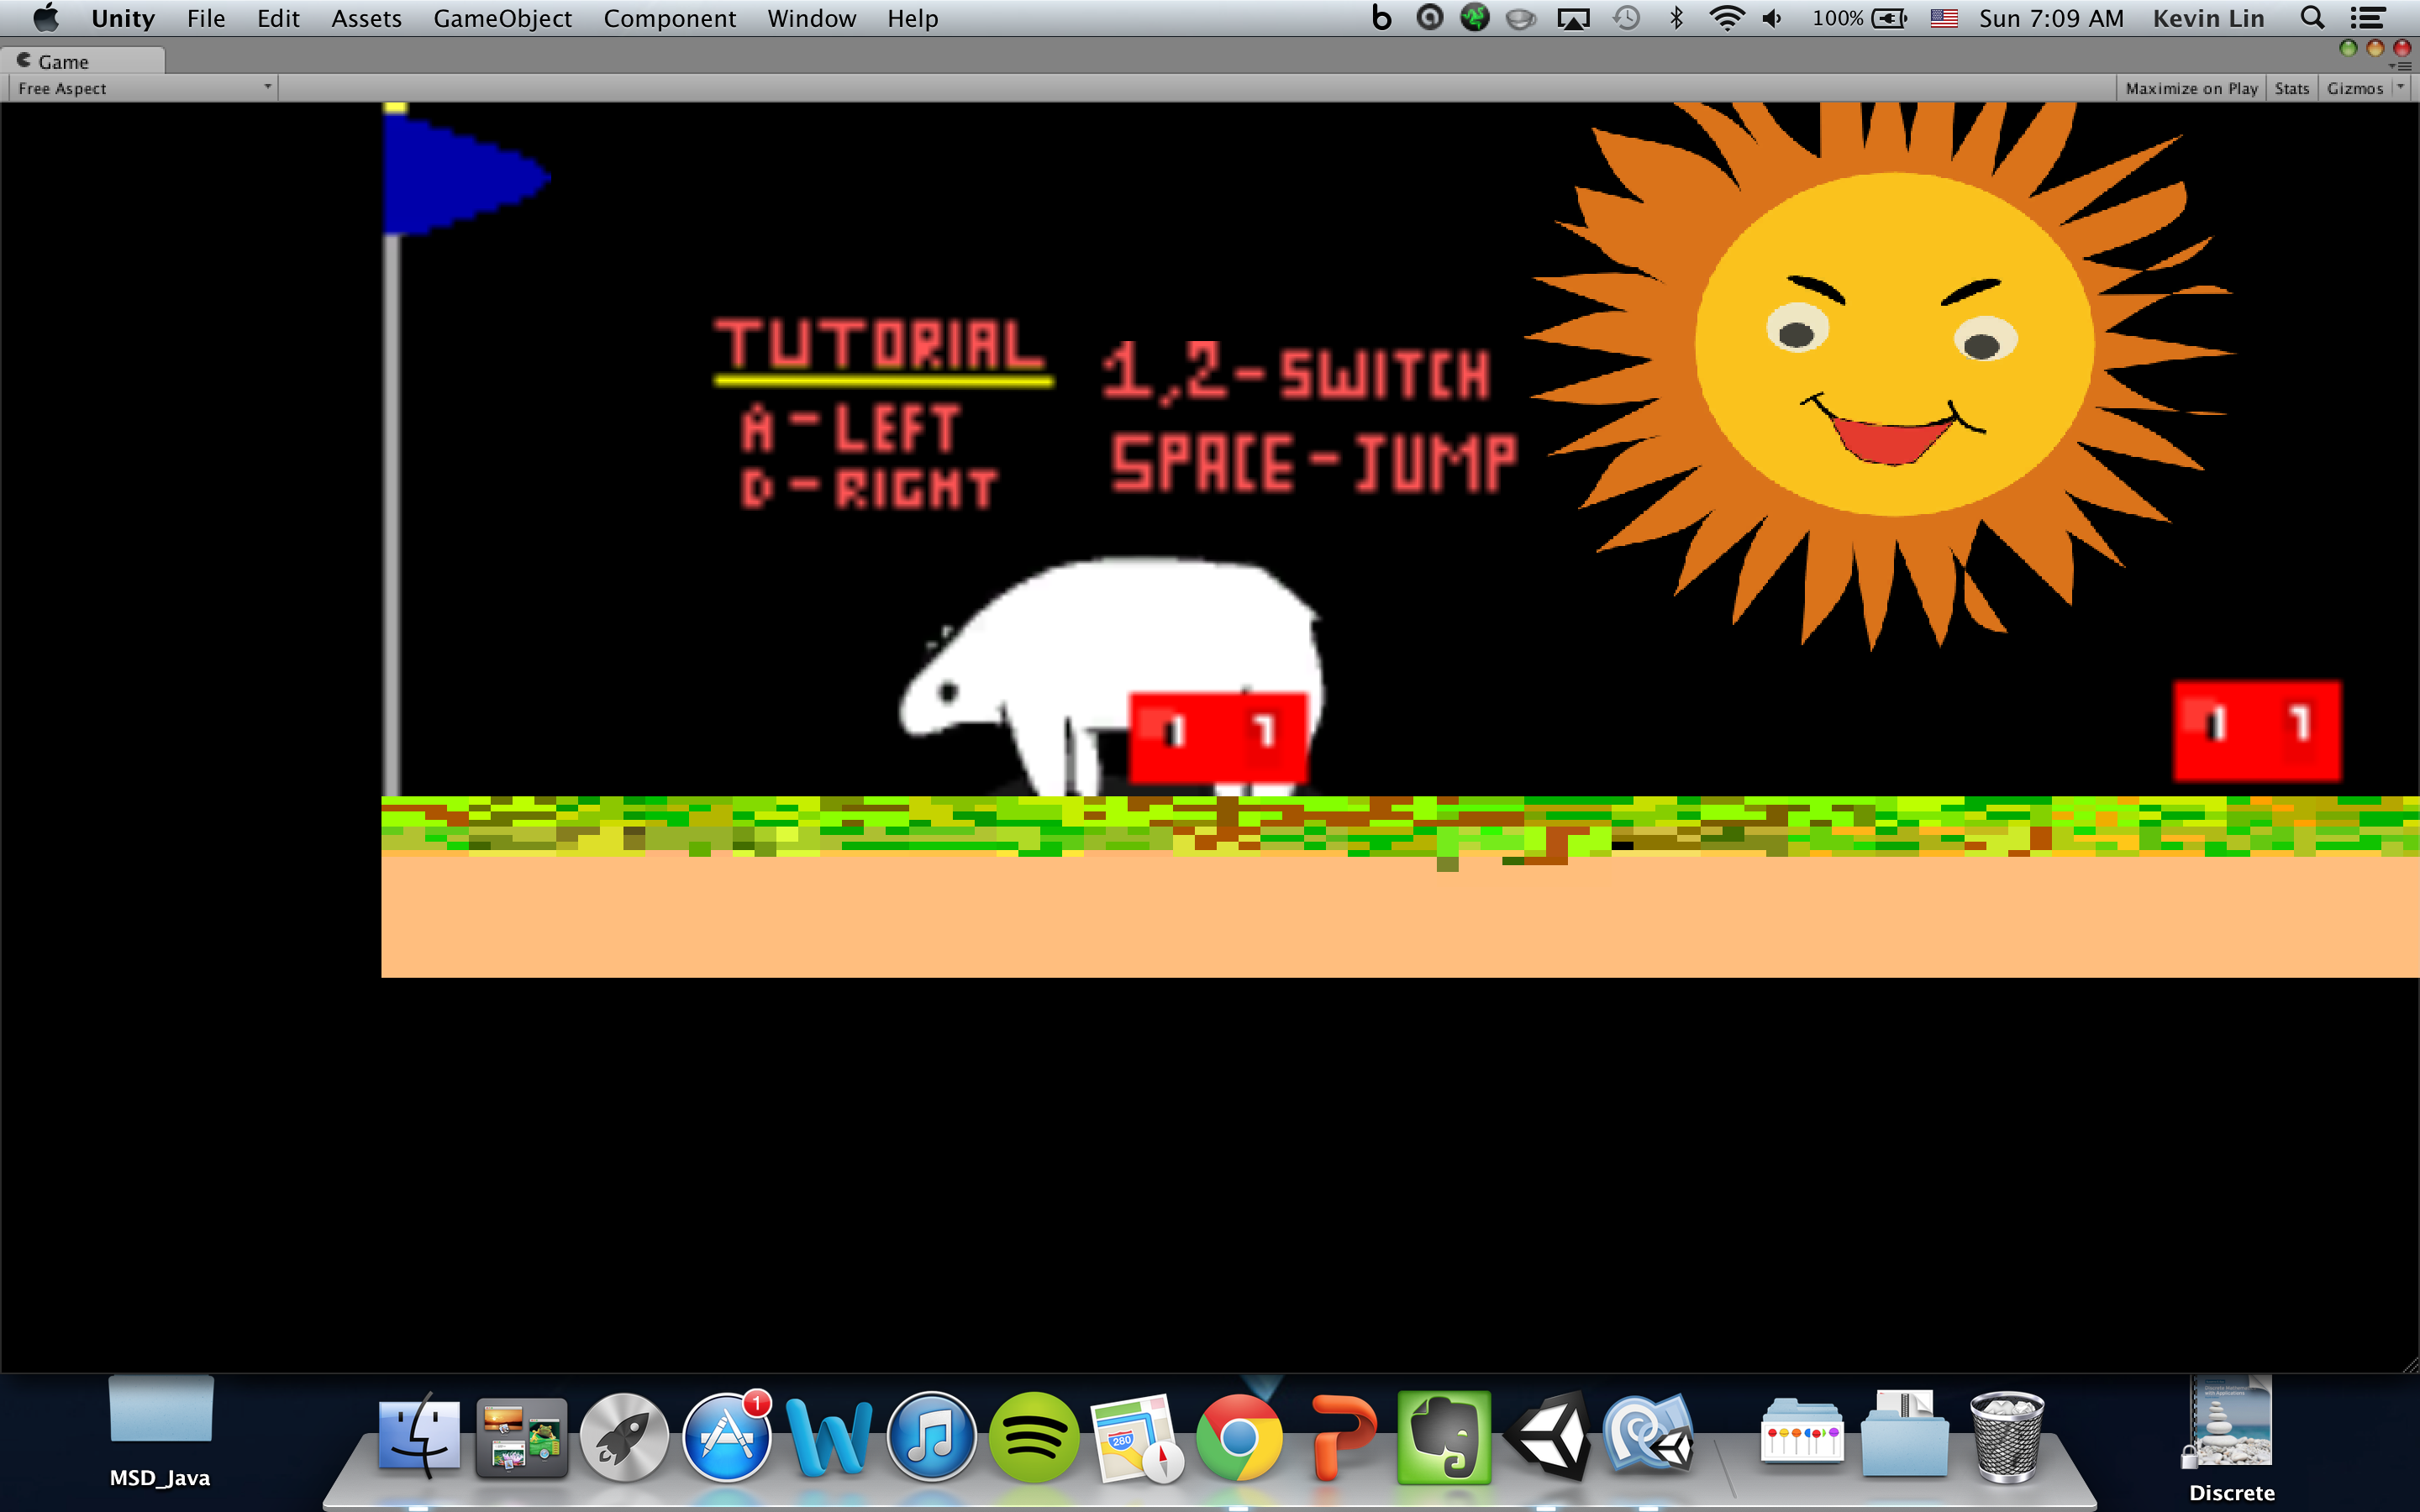Image resolution: width=2420 pixels, height=1512 pixels.
Task: Toggle Maximize on Play
Action: point(2190,88)
